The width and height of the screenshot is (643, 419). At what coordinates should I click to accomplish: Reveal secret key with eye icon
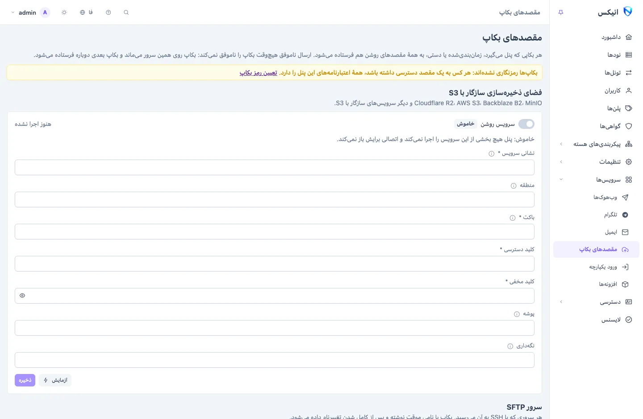pos(22,296)
